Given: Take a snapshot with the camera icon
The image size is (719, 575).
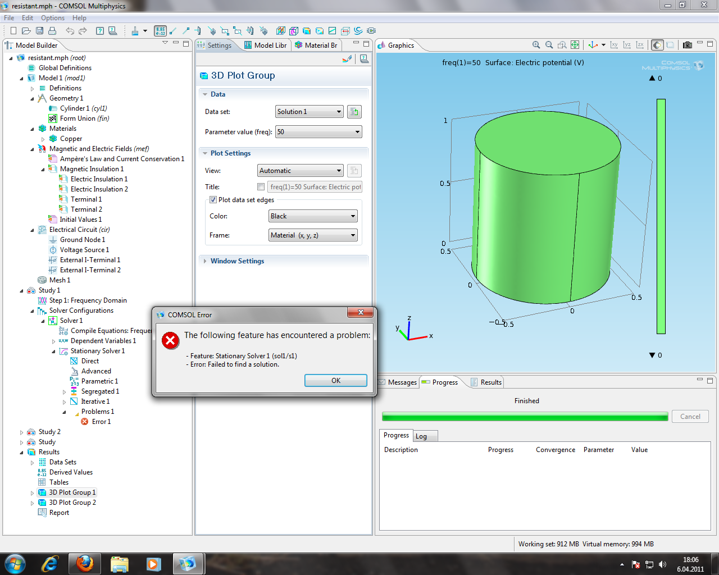Looking at the screenshot, I should click(x=687, y=45).
